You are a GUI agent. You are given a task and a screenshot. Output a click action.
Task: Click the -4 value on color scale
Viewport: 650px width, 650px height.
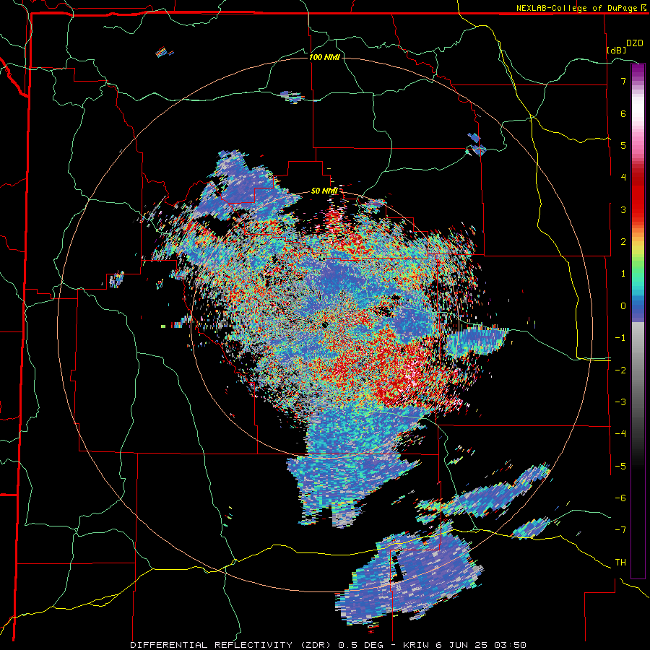pyautogui.click(x=620, y=433)
